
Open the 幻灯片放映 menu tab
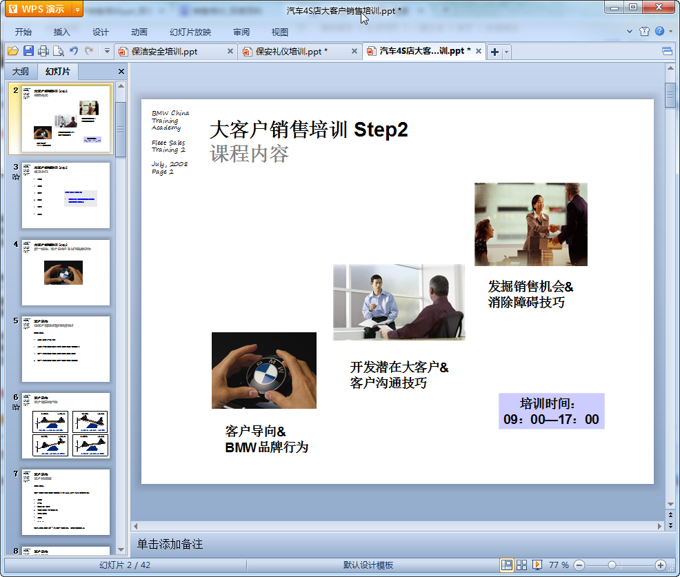[x=190, y=32]
